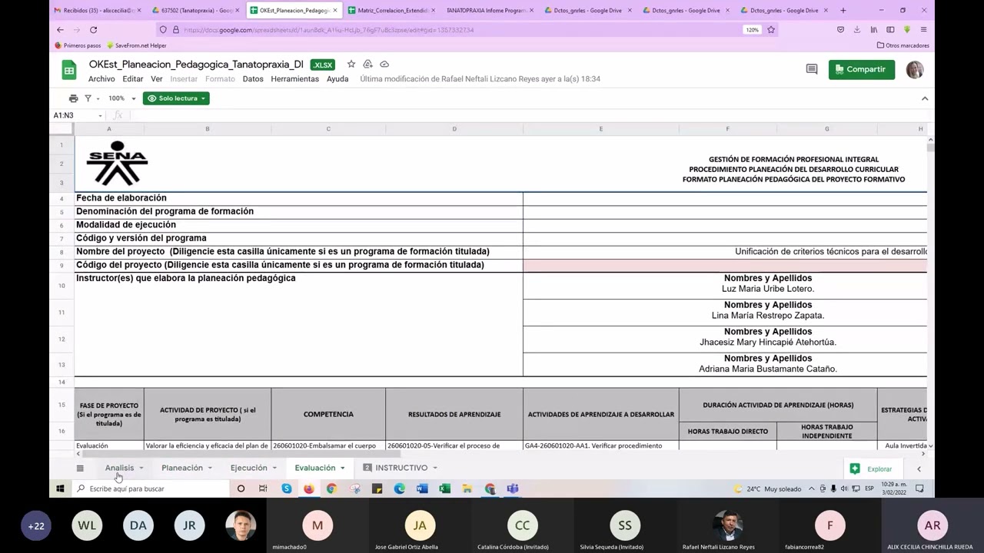The image size is (984, 553).
Task: Open the comment history icon
Action: tap(812, 69)
